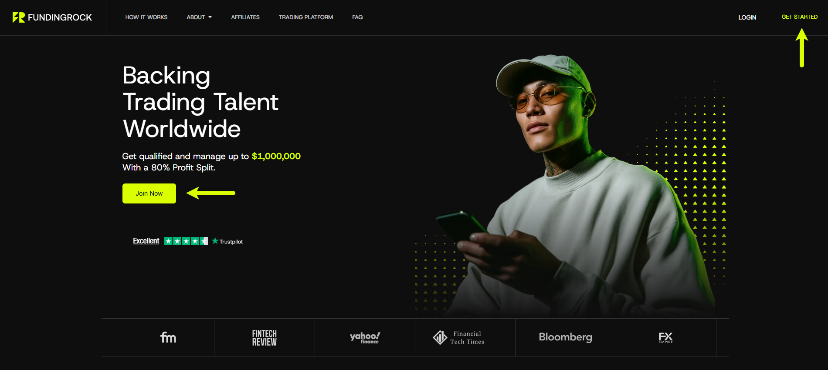828x370 pixels.
Task: Click the Get Started button
Action: pos(800,17)
